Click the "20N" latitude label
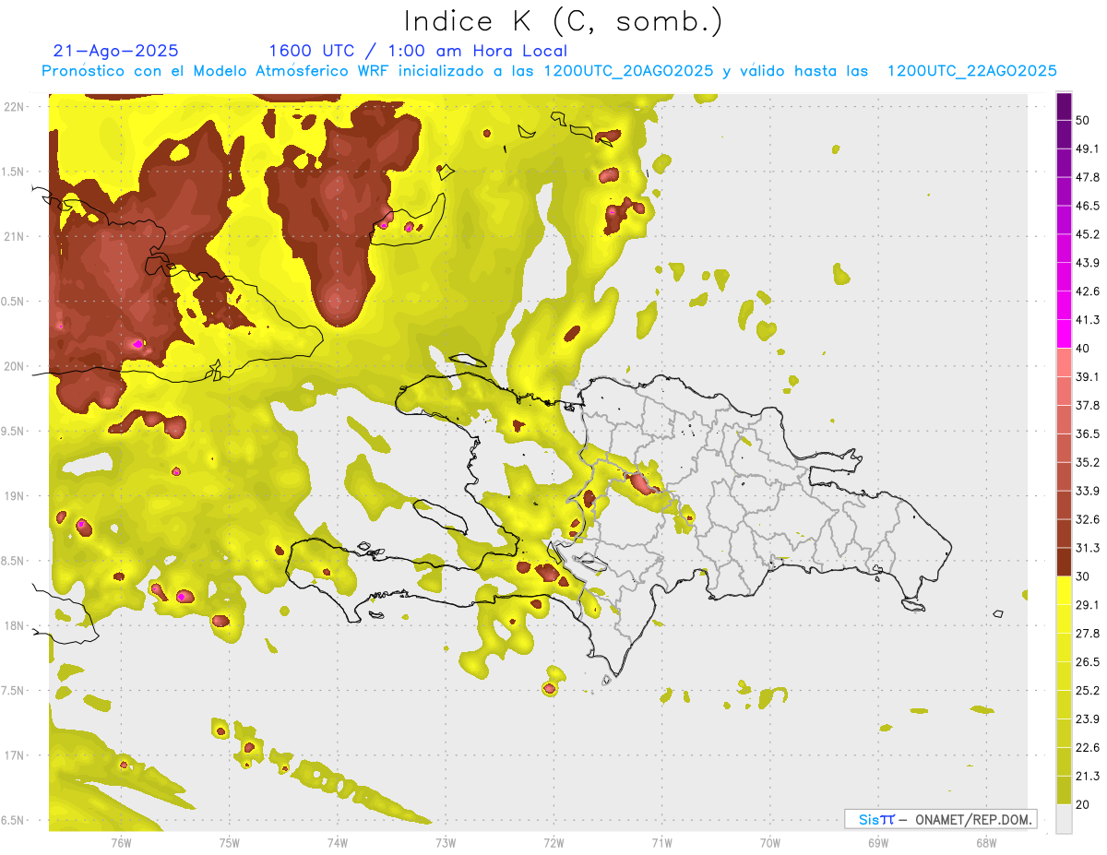The height and width of the screenshot is (855, 1107). coord(14,366)
